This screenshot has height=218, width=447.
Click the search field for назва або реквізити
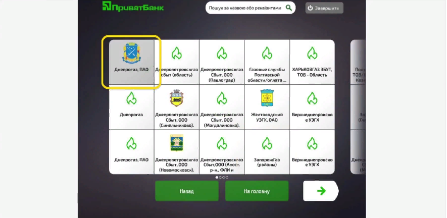pos(245,8)
